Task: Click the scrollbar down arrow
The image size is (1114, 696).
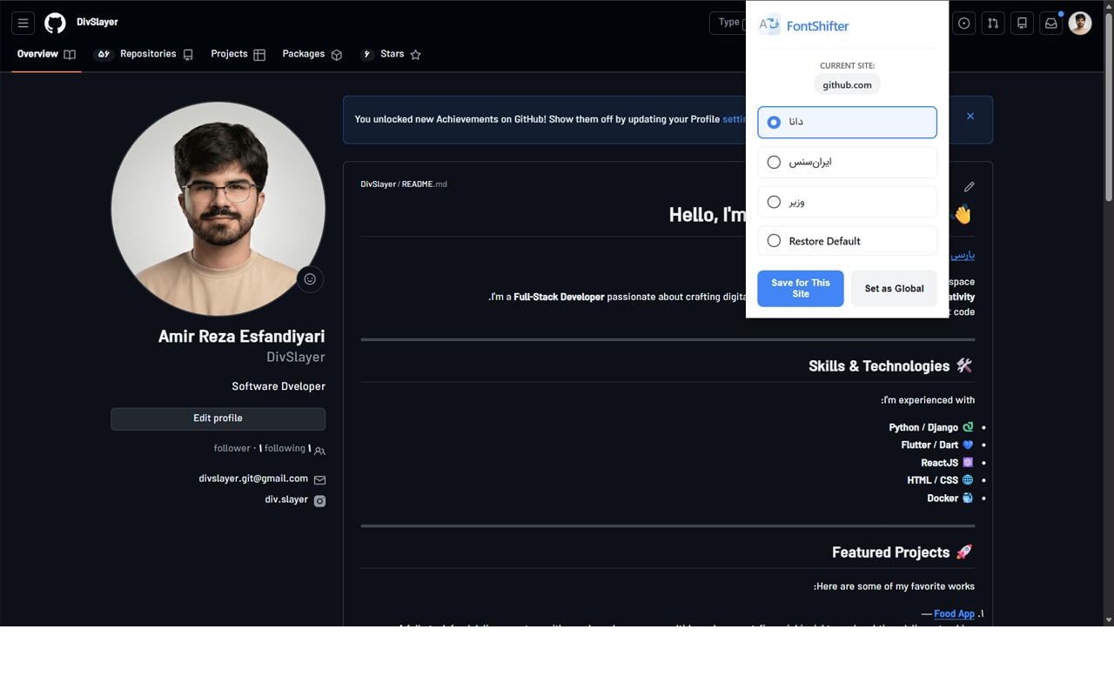Action: [x=1109, y=620]
